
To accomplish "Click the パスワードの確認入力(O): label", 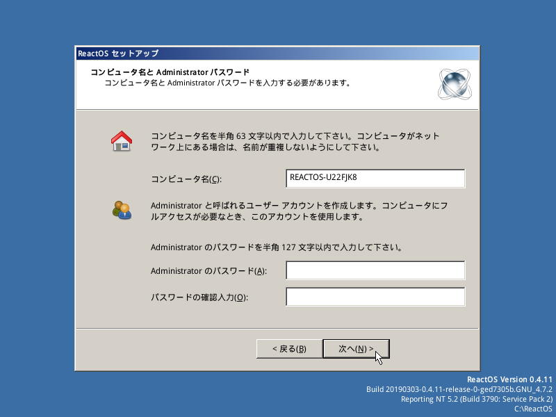I will [x=199, y=297].
